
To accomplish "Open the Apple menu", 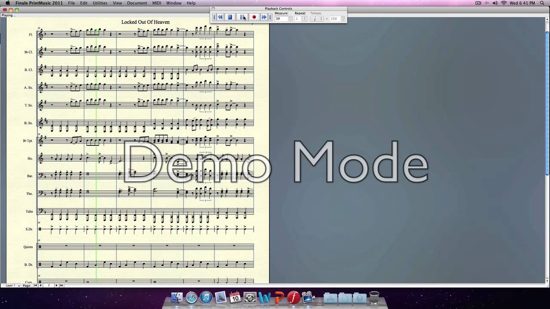I will coord(7,3).
